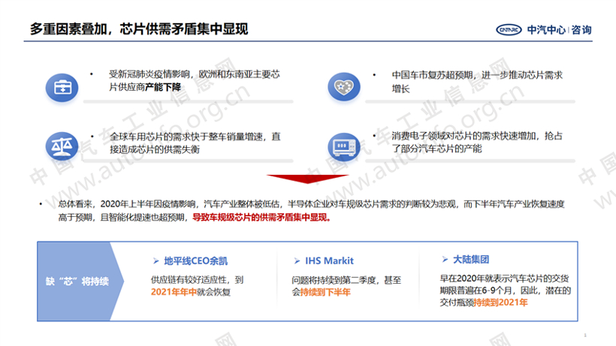Screen dimensions: 616x346
Task: Click the medical kit icon in blue circle
Action: [62, 87]
